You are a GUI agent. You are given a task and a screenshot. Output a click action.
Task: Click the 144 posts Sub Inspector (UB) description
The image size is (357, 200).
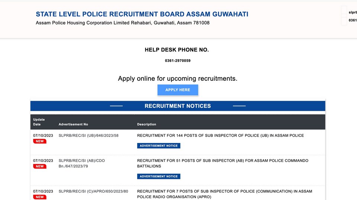coord(221,136)
